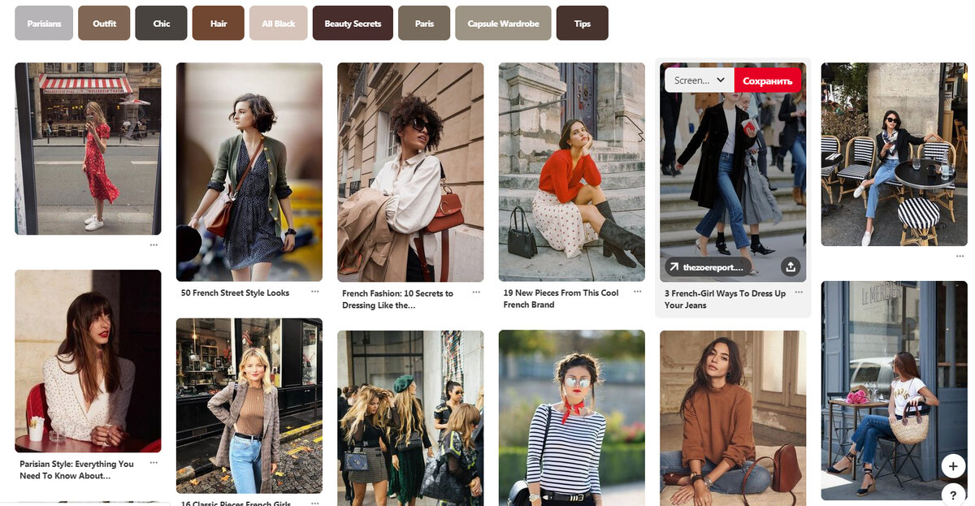
Task: Open the 50 French Street Style Looks title
Action: point(235,293)
